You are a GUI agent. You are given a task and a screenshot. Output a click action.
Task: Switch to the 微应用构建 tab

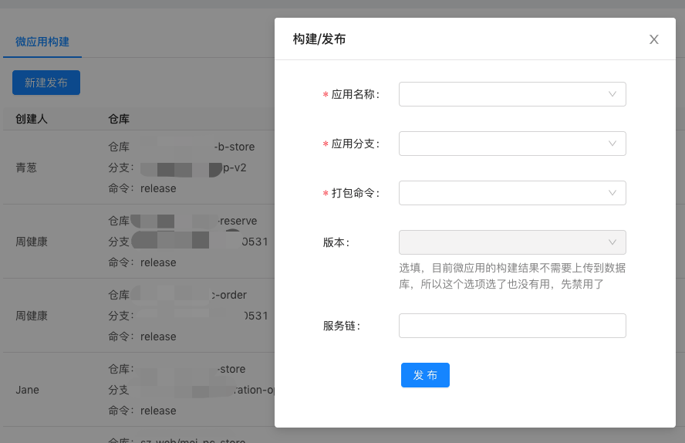pos(42,42)
